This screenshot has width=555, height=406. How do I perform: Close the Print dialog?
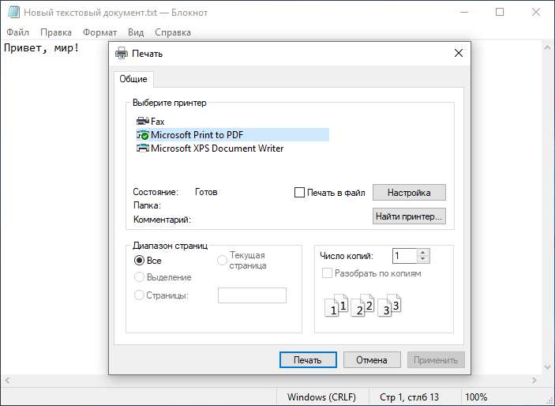pos(459,53)
